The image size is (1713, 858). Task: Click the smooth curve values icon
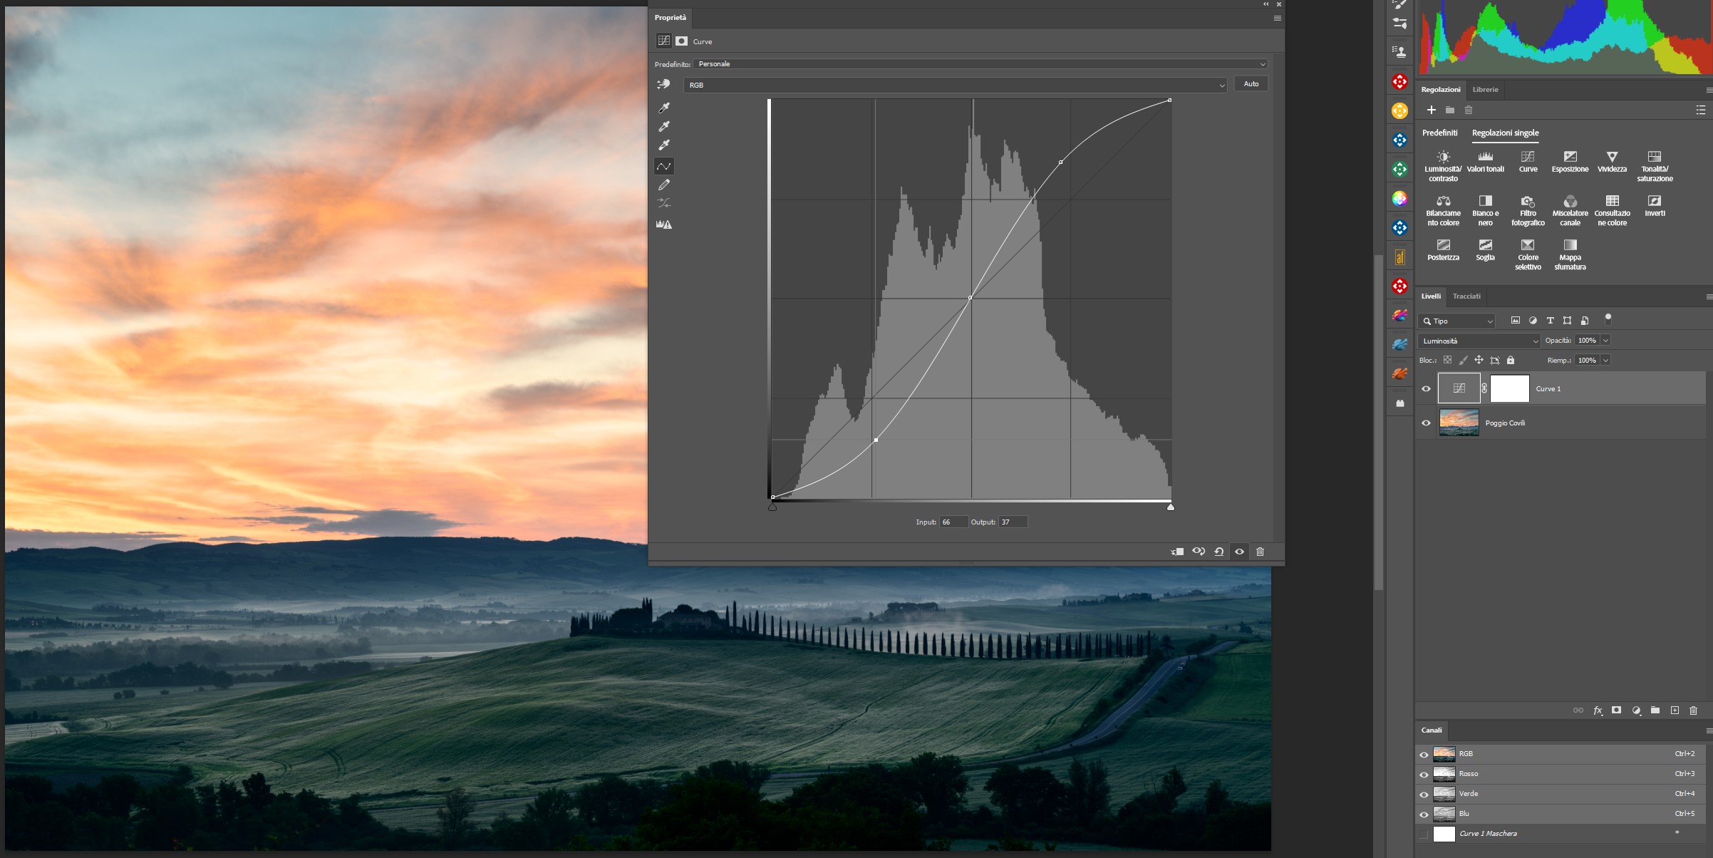663,203
